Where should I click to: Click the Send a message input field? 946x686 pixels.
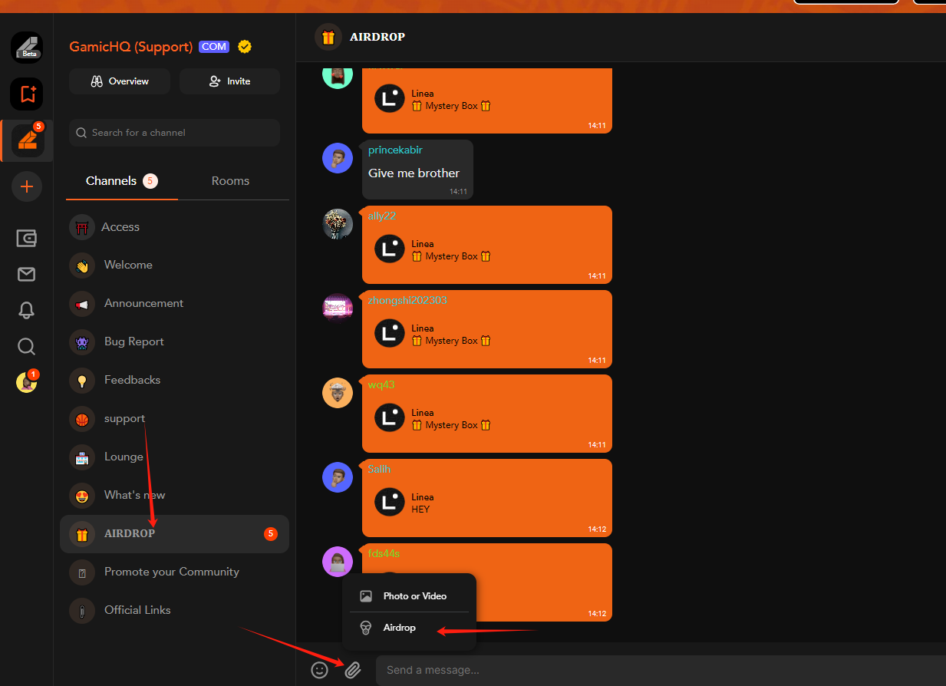click(x=661, y=670)
